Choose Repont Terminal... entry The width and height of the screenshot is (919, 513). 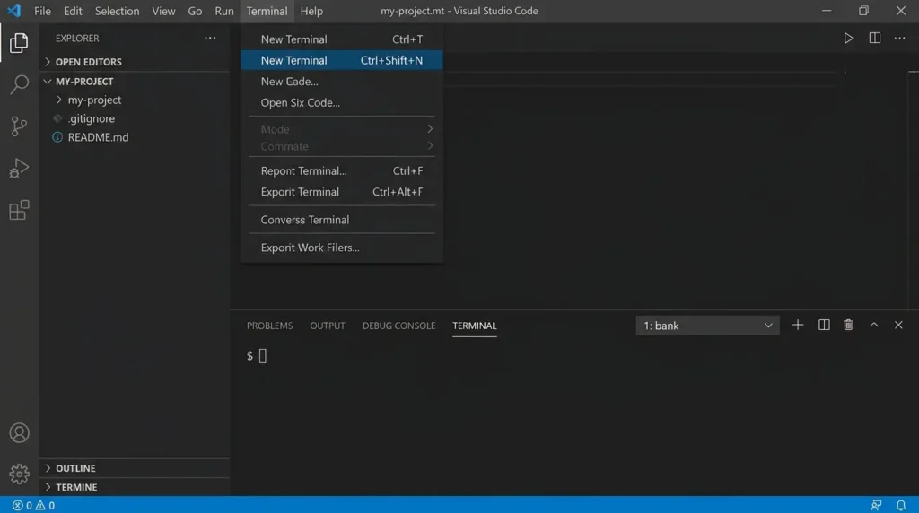coord(342,170)
